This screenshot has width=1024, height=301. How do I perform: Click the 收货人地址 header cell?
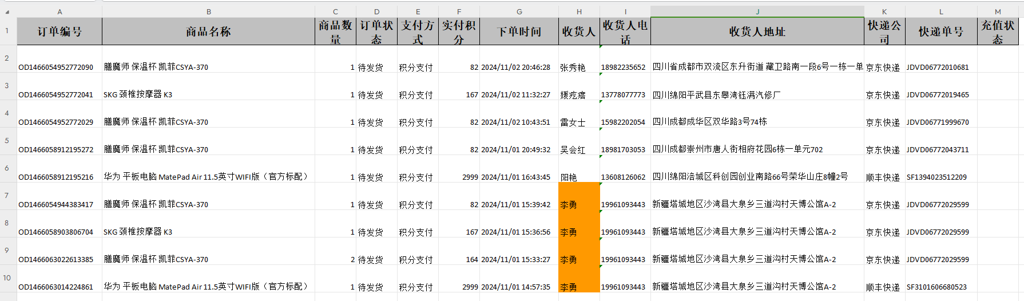click(x=757, y=31)
